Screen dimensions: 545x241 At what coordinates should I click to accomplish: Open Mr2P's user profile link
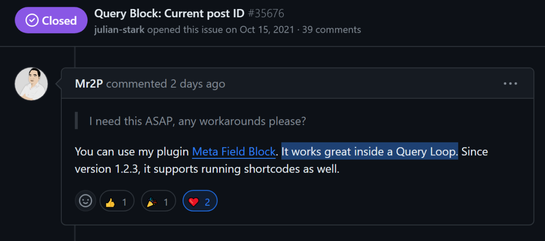click(x=89, y=84)
